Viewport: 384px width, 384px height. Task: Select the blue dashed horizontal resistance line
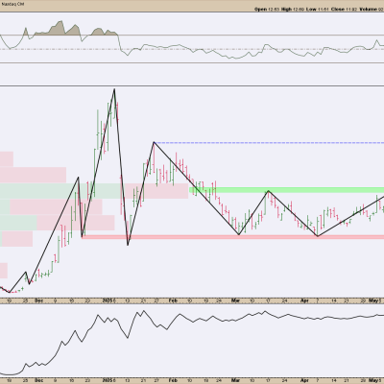269,142
